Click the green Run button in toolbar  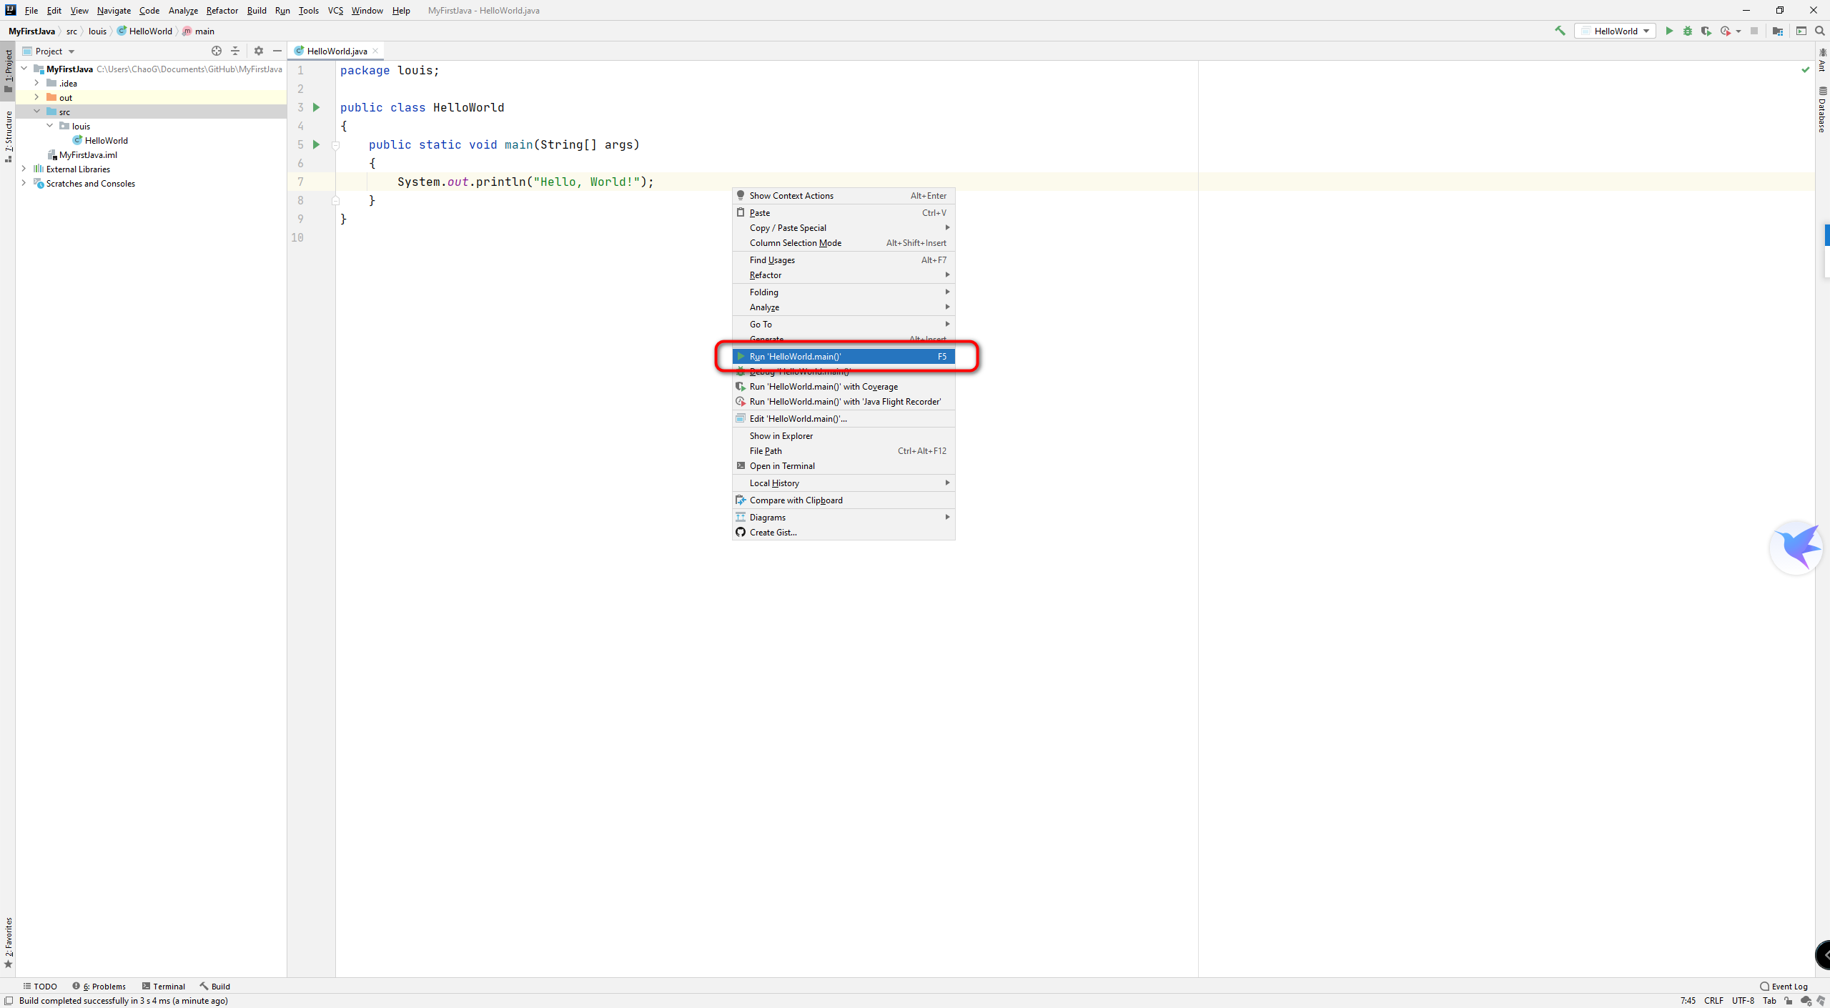1669,31
